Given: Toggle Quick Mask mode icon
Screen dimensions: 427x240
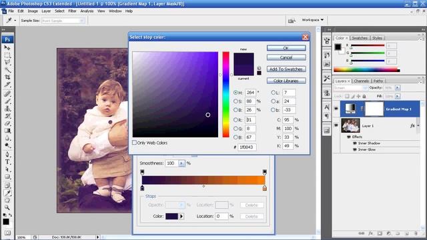Looking at the screenshot, I should point(7,233).
